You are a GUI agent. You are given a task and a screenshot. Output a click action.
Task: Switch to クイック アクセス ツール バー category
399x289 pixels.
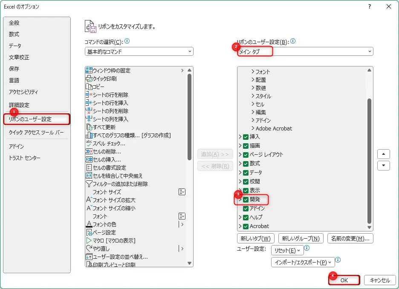tap(36, 133)
